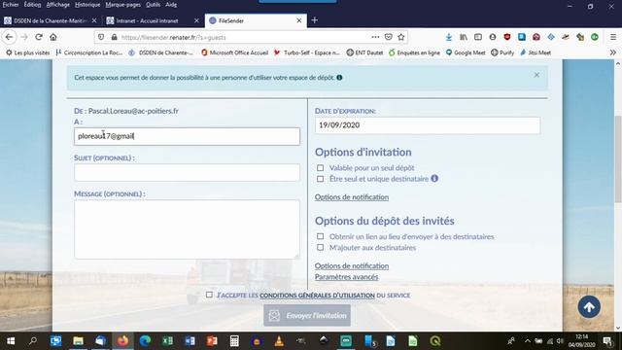This screenshot has width=622, height=350.
Task: Accept the conditions générales checkbox
Action: coord(209,295)
